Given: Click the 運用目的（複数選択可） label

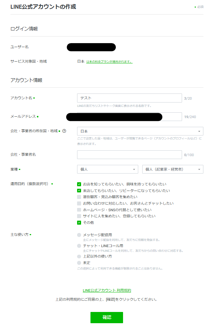Looking at the screenshot, I should [x=29, y=184].
